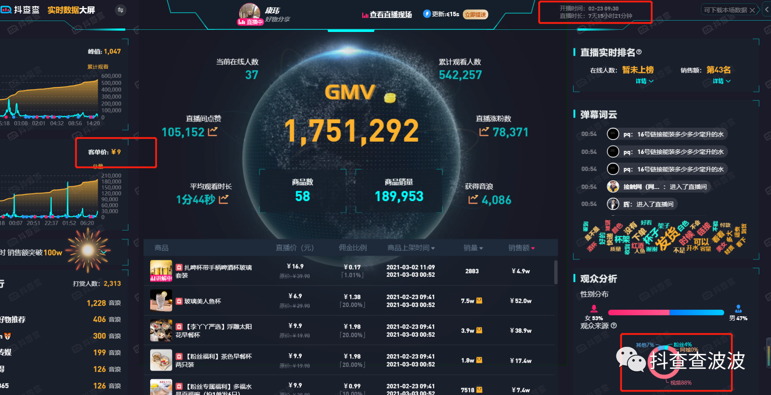This screenshot has height=395, width=771.
Task: Click sales detail icon next to 3.9w
Action: click(x=479, y=330)
